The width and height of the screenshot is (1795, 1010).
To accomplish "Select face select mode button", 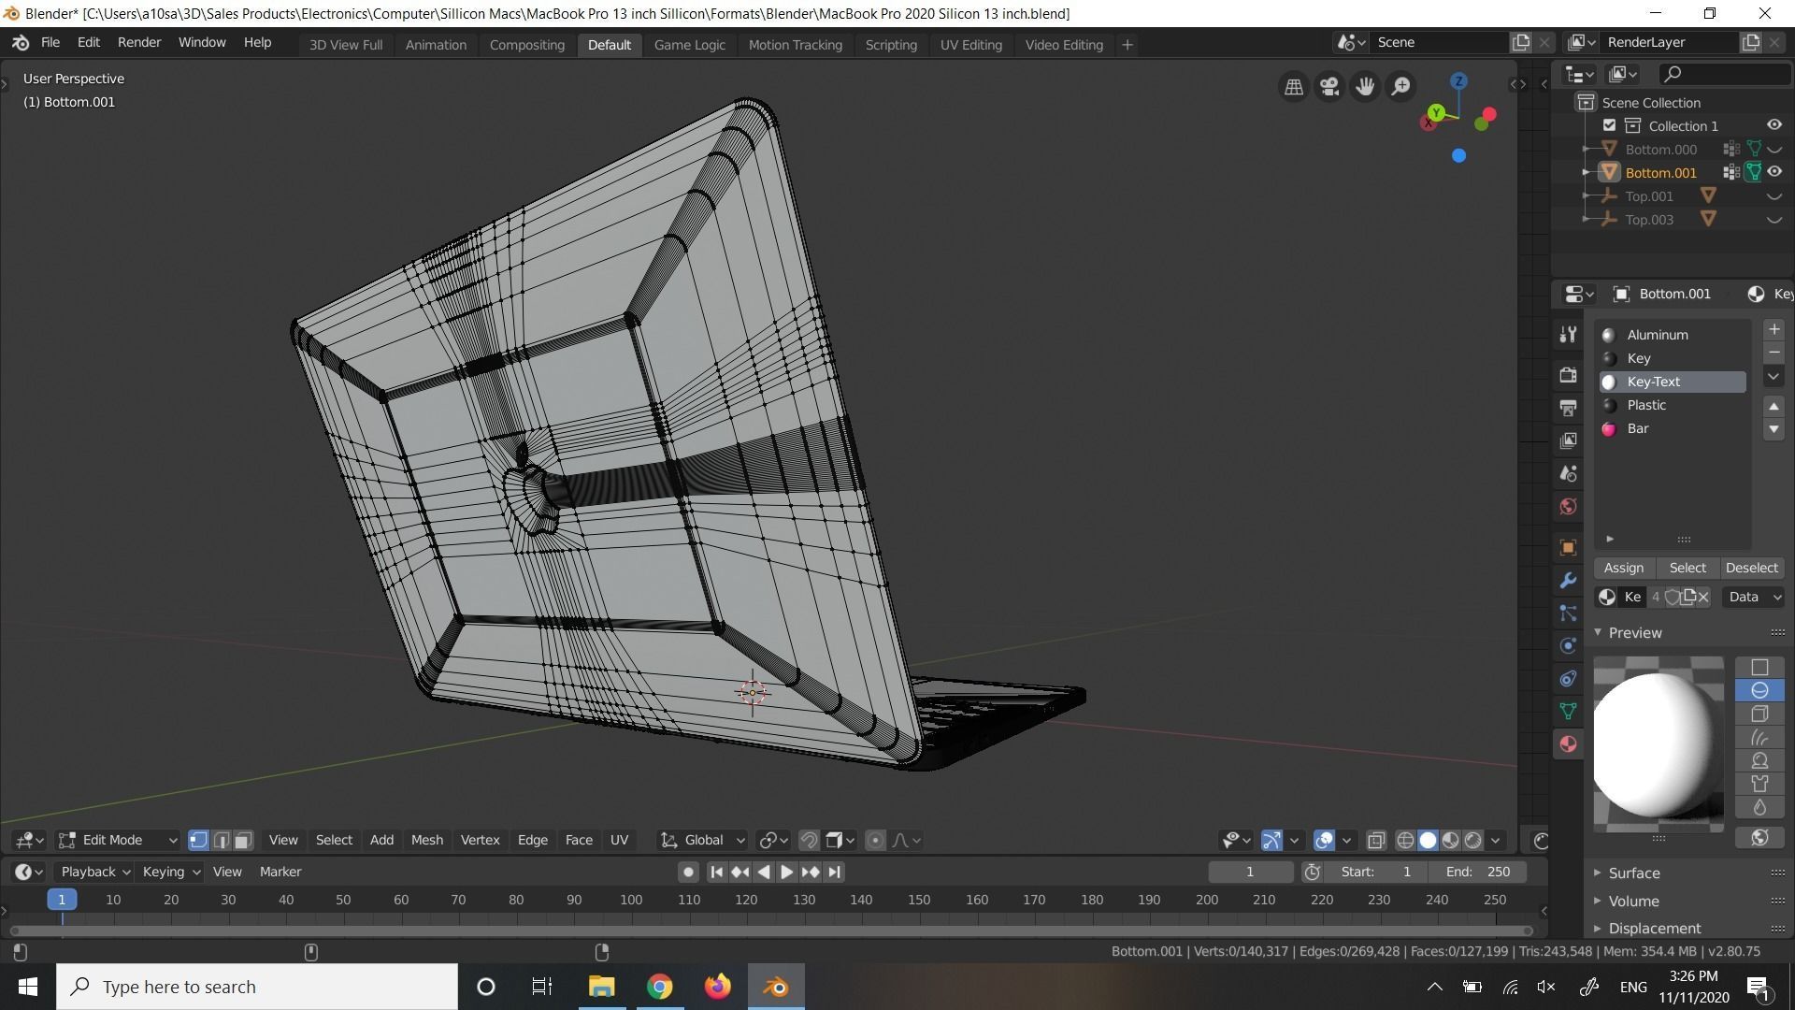I will (243, 840).
